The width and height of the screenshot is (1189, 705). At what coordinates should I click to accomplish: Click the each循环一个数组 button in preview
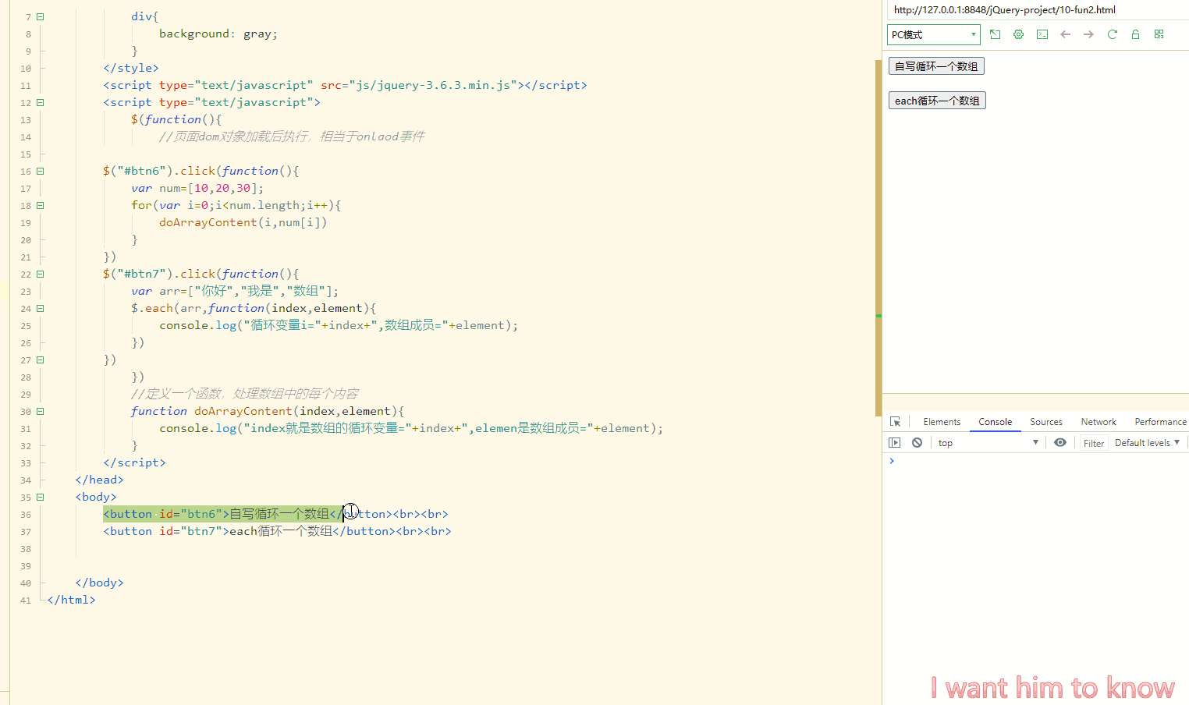pos(937,101)
